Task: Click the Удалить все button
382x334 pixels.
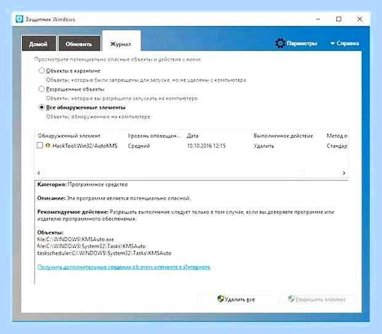Action: (237, 299)
